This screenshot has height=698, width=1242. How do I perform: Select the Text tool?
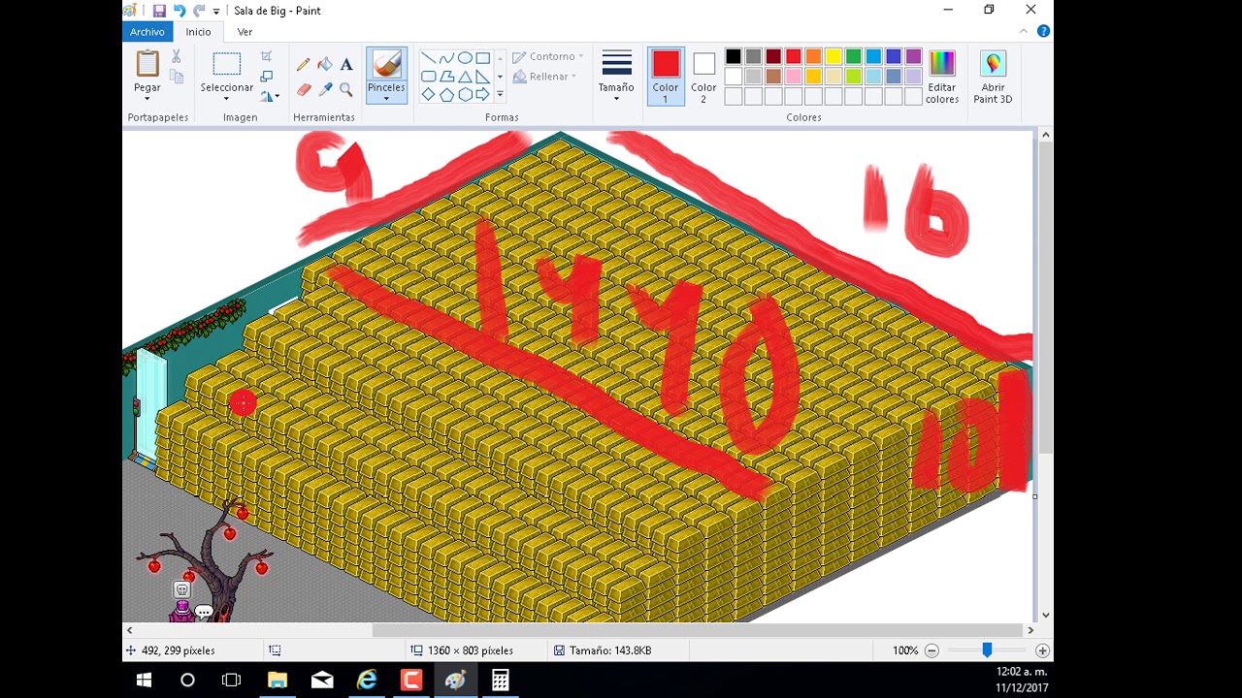click(x=346, y=64)
